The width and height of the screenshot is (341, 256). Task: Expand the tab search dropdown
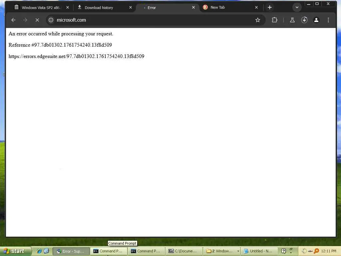297,7
